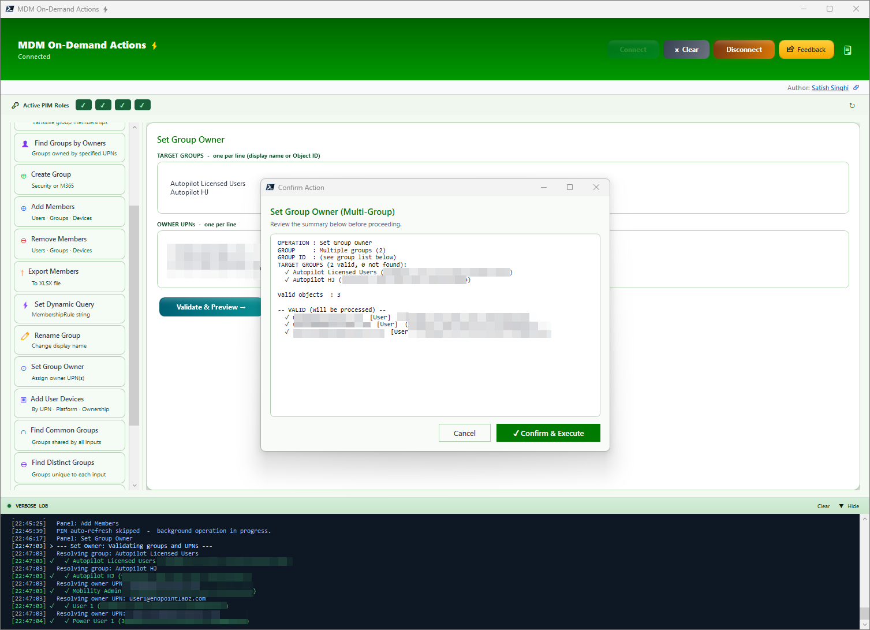Toggle the second Active PIM Role checkmark

coord(103,105)
